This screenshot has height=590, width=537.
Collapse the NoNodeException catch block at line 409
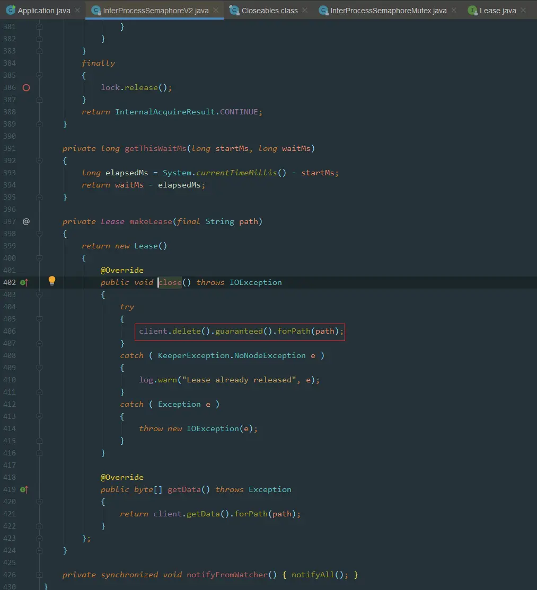40,368
